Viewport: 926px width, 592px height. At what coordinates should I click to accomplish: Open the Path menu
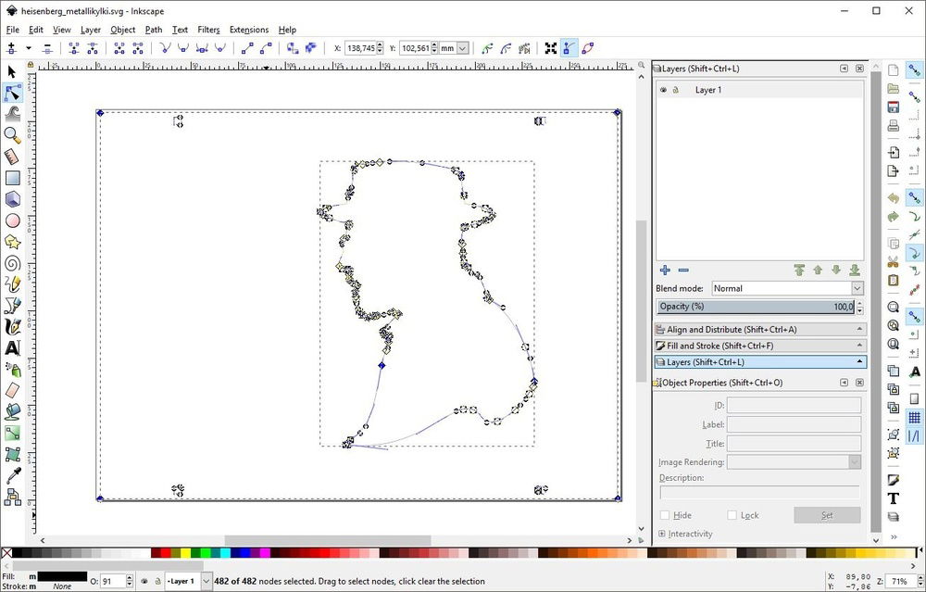(x=154, y=30)
